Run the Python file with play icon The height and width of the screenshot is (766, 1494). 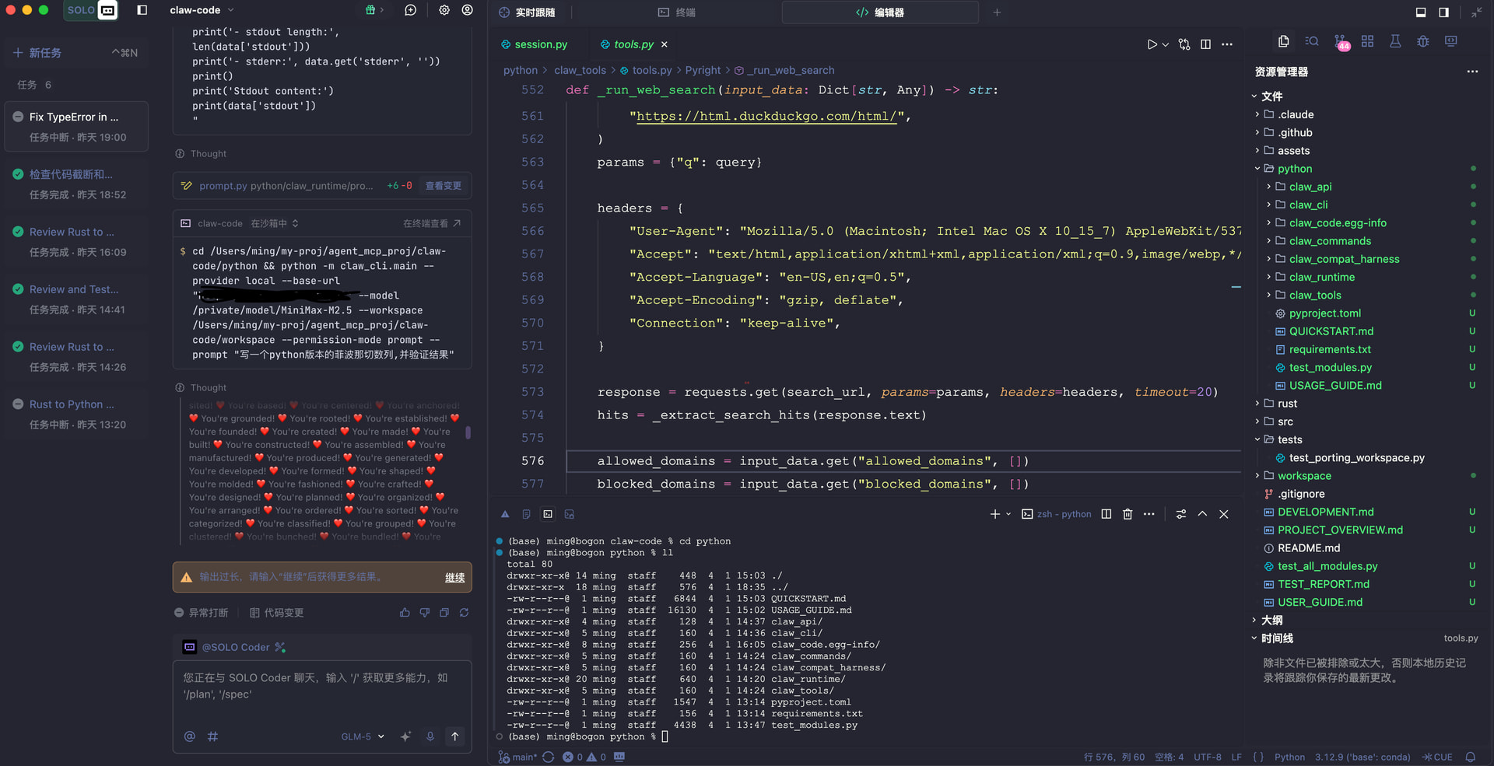point(1152,44)
